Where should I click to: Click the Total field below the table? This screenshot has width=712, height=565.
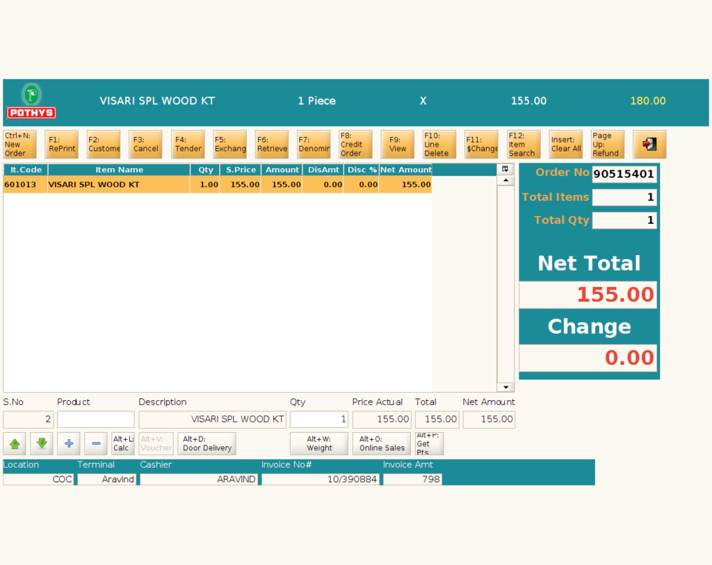pos(437,419)
